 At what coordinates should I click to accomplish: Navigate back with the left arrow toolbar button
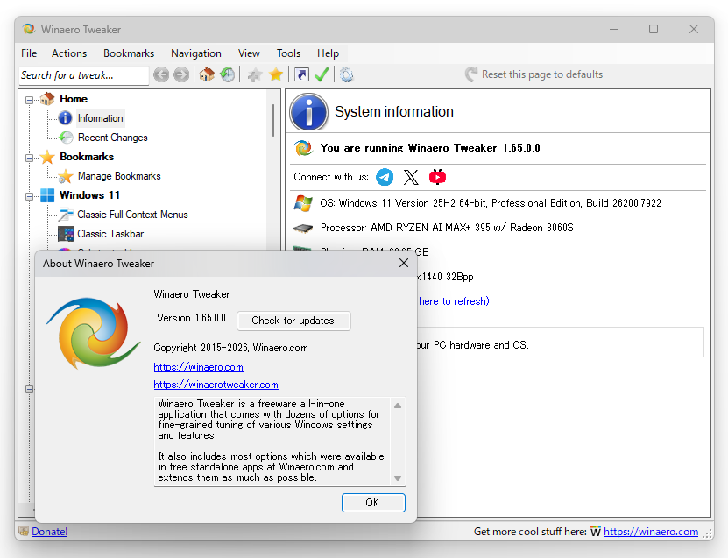160,74
